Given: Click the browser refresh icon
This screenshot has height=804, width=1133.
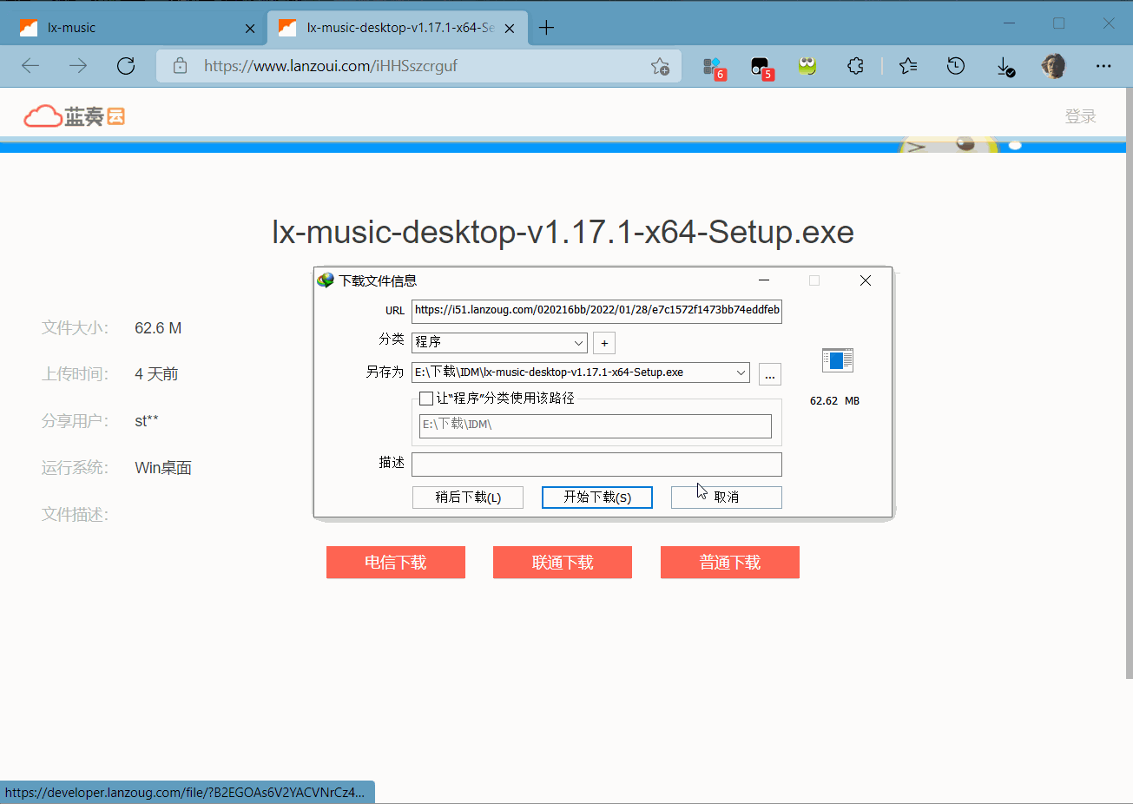Looking at the screenshot, I should [126, 66].
